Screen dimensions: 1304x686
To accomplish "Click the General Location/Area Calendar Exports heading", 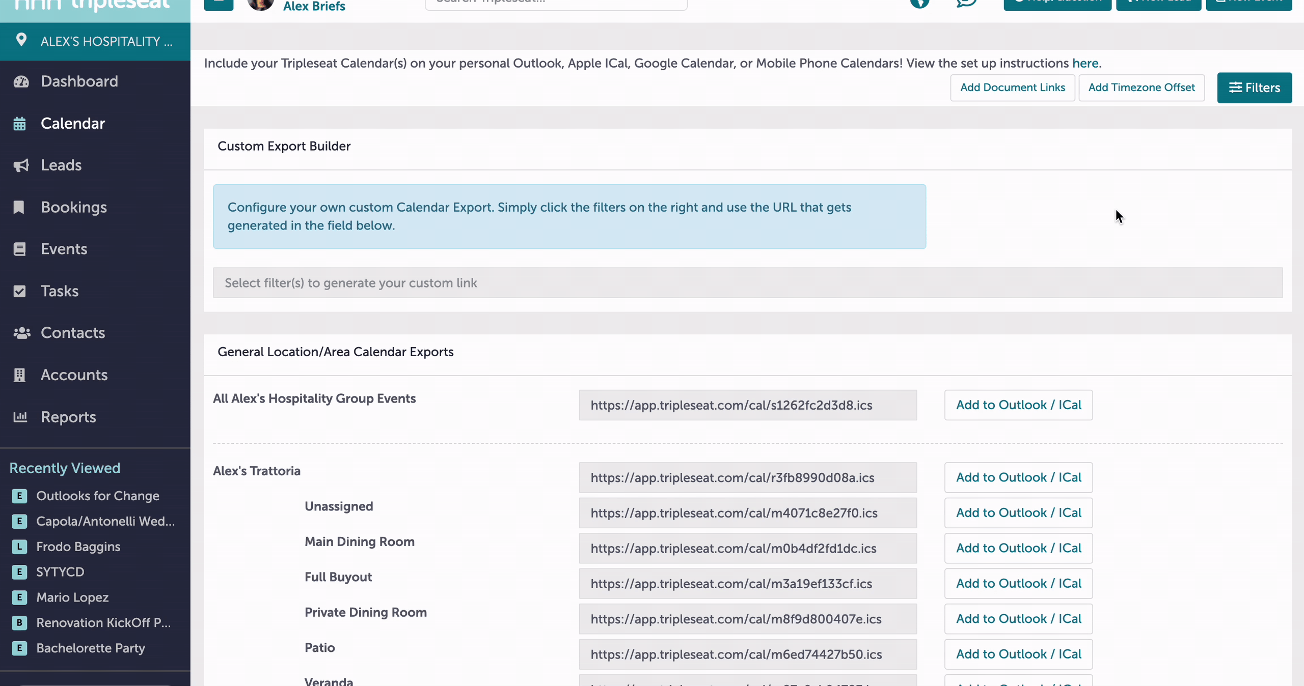I will (336, 352).
